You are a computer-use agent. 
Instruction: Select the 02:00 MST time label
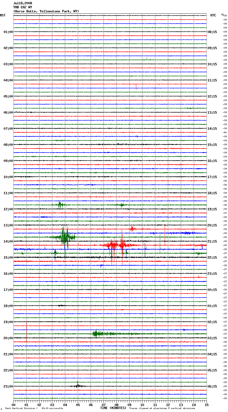8,48
